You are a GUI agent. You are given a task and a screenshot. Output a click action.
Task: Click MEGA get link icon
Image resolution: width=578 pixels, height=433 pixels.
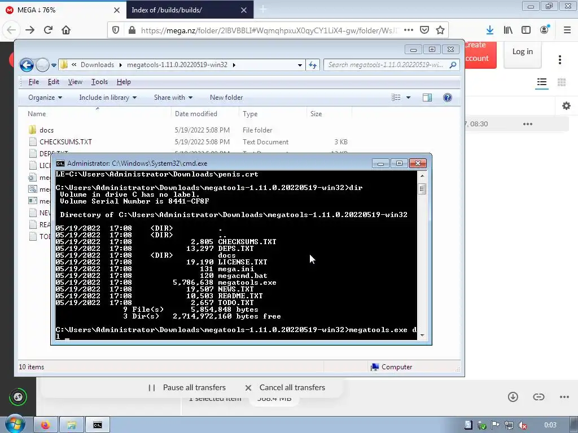(x=538, y=396)
